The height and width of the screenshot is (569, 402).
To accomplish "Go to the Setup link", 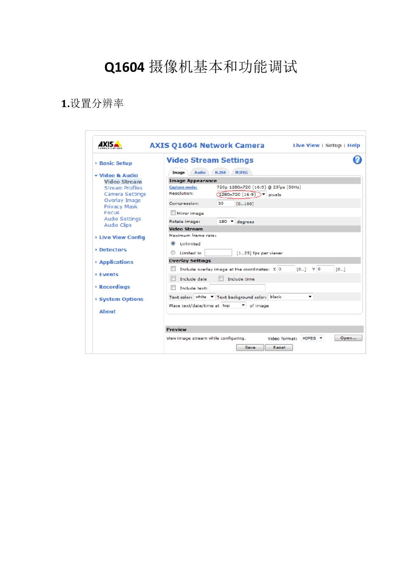I will coord(333,145).
